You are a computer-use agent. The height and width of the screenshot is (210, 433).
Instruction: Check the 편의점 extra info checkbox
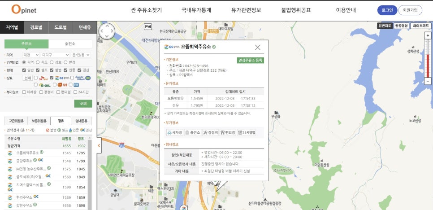[x=58, y=92]
